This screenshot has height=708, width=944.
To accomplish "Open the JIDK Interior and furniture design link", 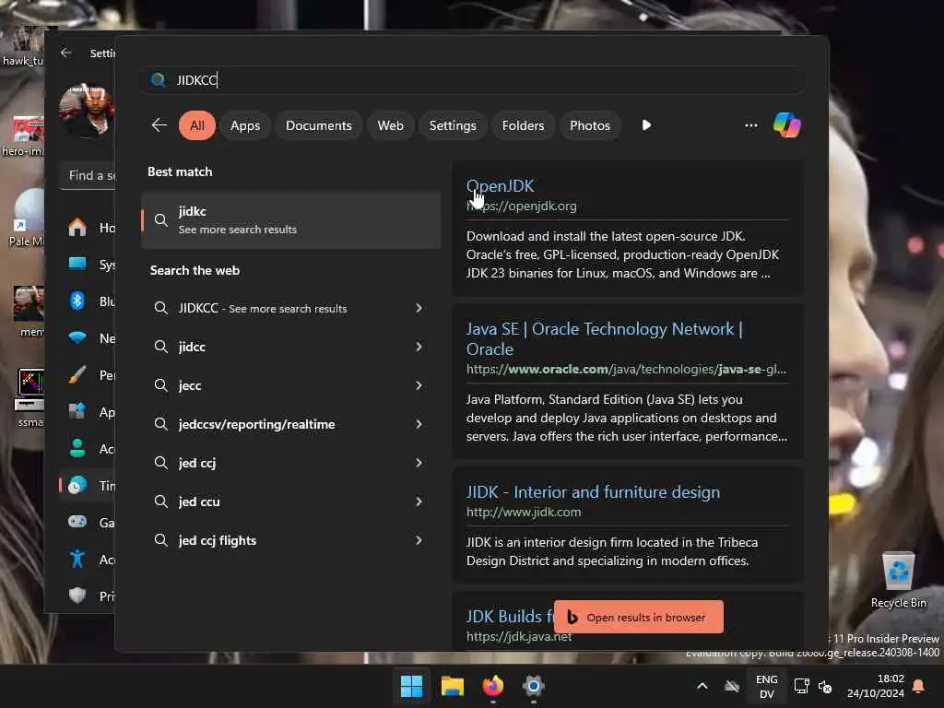I will 593,492.
